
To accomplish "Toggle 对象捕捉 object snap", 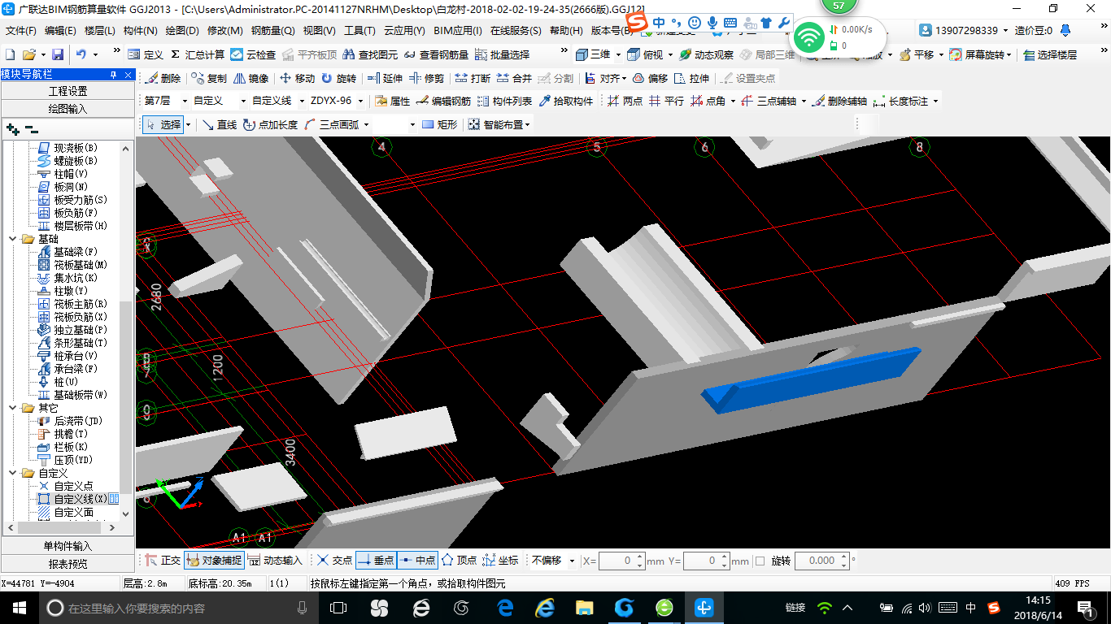I will coord(214,560).
